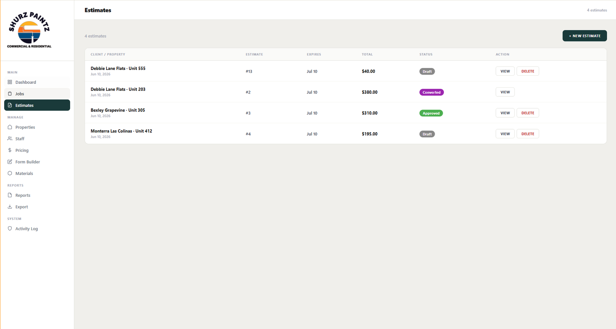616x329 pixels.
Task: Click the Shurz Paintz logo
Action: click(x=29, y=30)
